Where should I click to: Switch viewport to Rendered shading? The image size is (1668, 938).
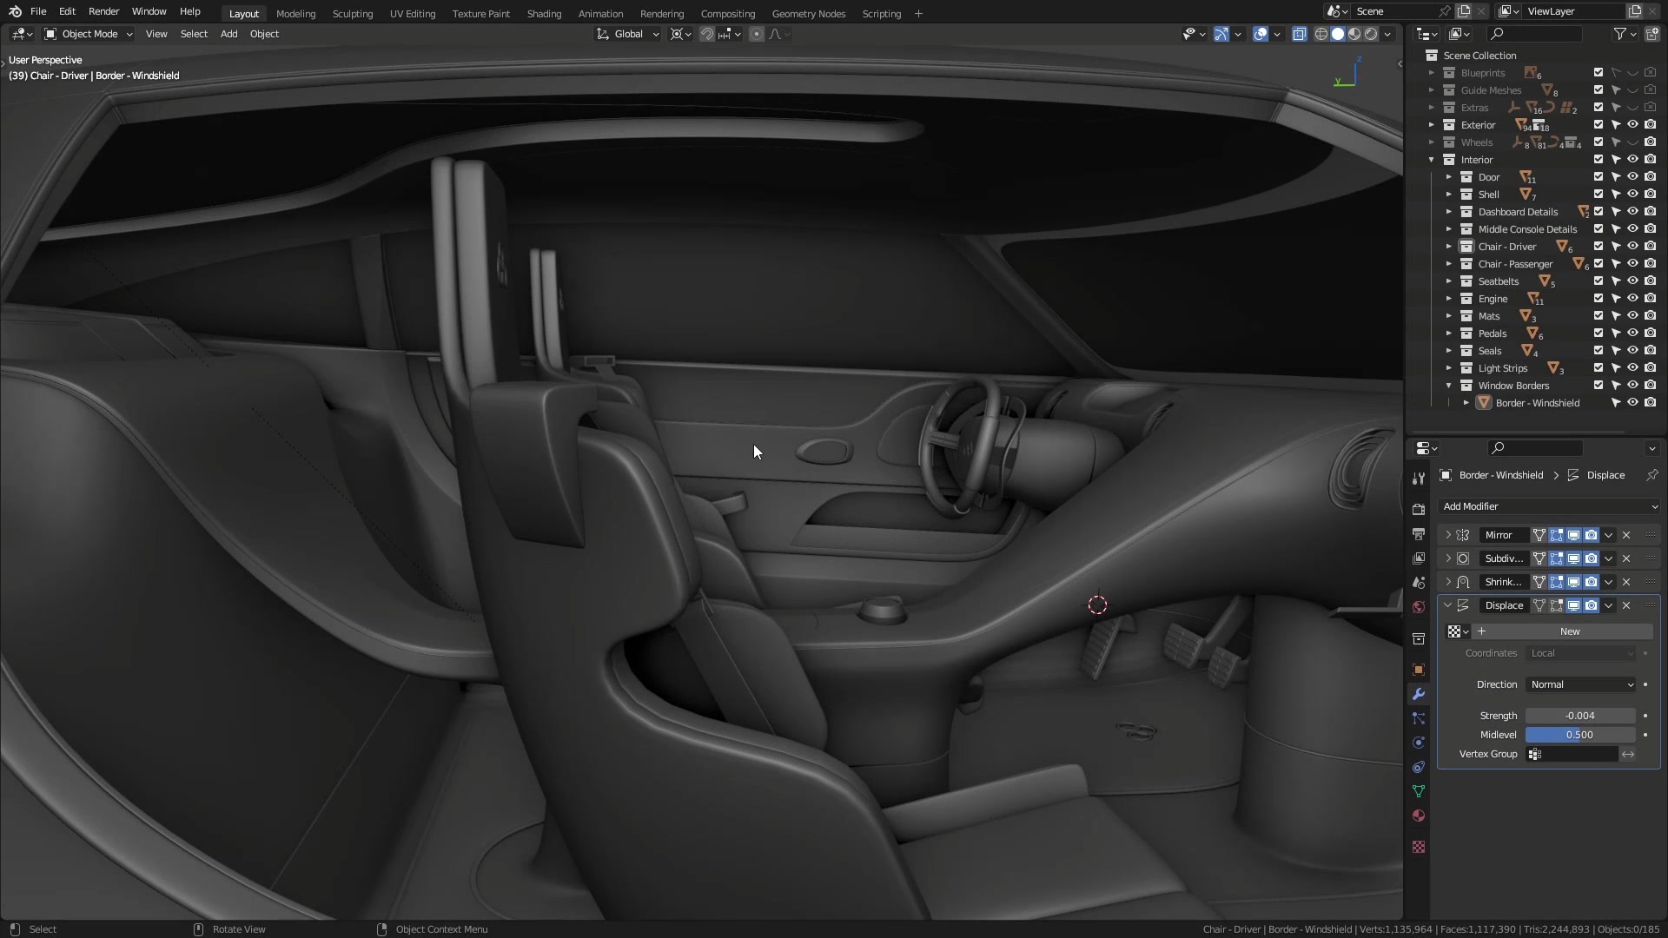pos(1371,34)
